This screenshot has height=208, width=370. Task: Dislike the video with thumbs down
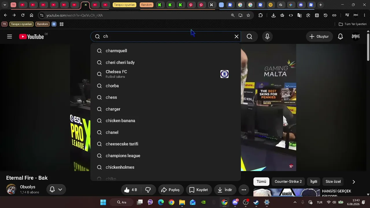click(148, 190)
